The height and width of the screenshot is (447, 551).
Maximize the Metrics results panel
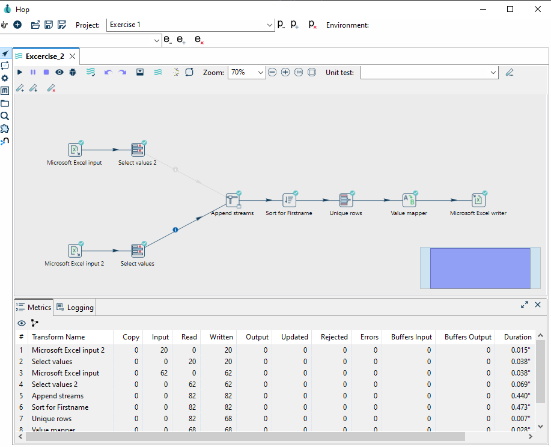point(525,305)
